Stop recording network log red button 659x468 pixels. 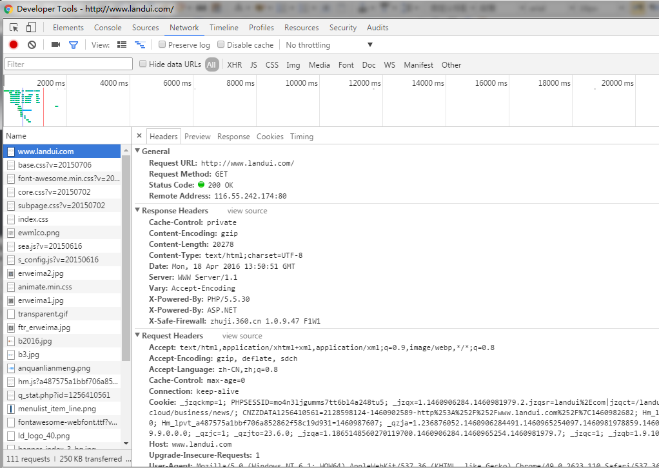pyautogui.click(x=14, y=45)
